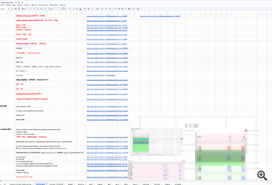Open the Инструменты menu
Image resolution: width=272 pixels, height=185 pixels.
[x=44, y=5]
